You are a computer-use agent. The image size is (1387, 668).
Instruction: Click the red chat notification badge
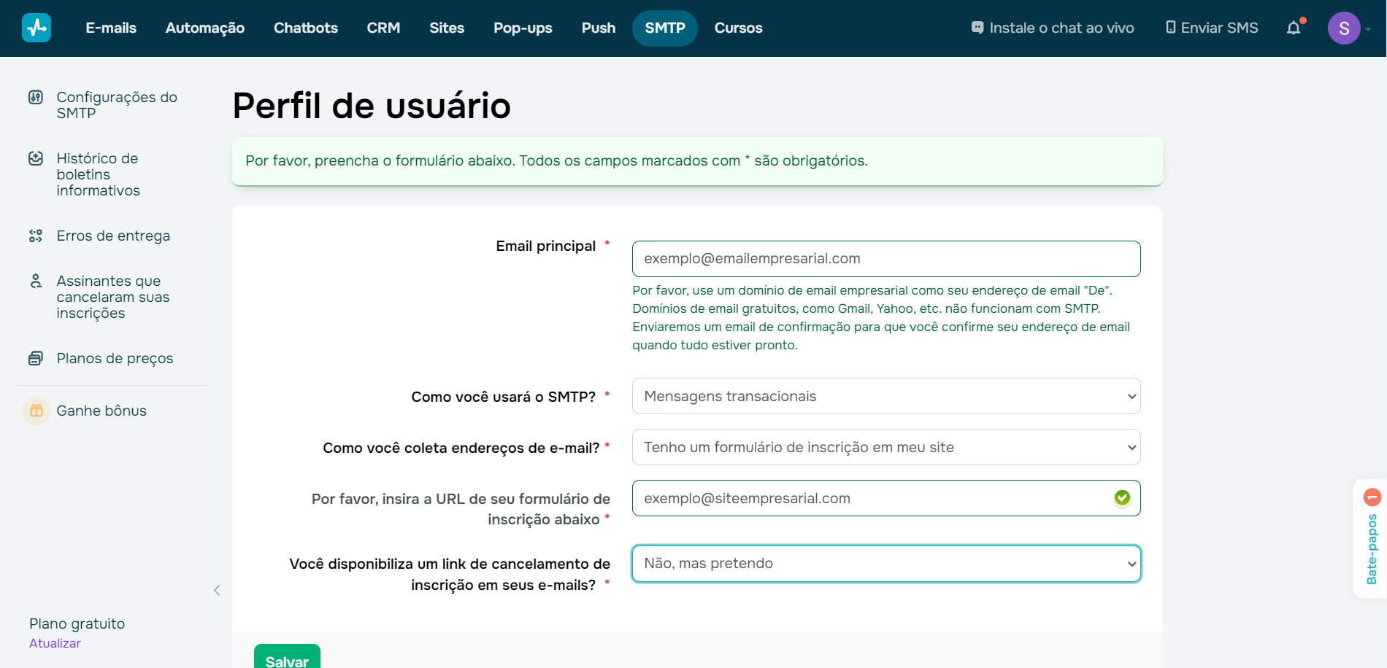[x=1372, y=497]
